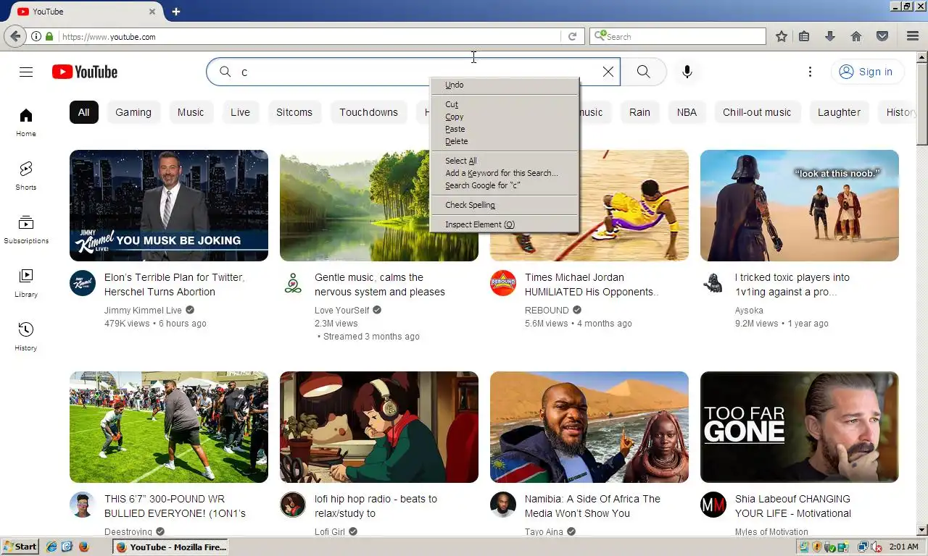Choose Cut in the context menu
The width and height of the screenshot is (928, 556).
pyautogui.click(x=505, y=104)
